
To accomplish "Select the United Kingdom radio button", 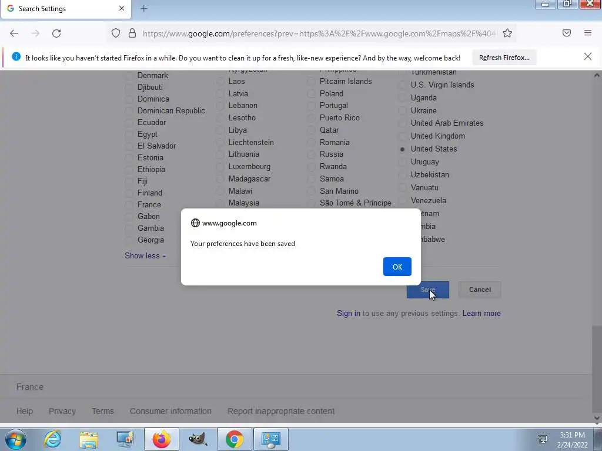I will 402,136.
